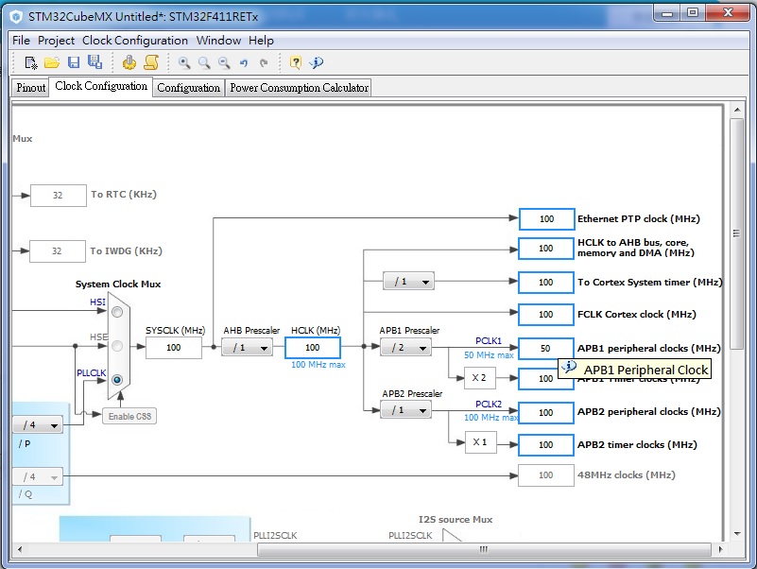Open the Cortex System timer divider dropdown
Screen dimensions: 757x569
point(408,281)
